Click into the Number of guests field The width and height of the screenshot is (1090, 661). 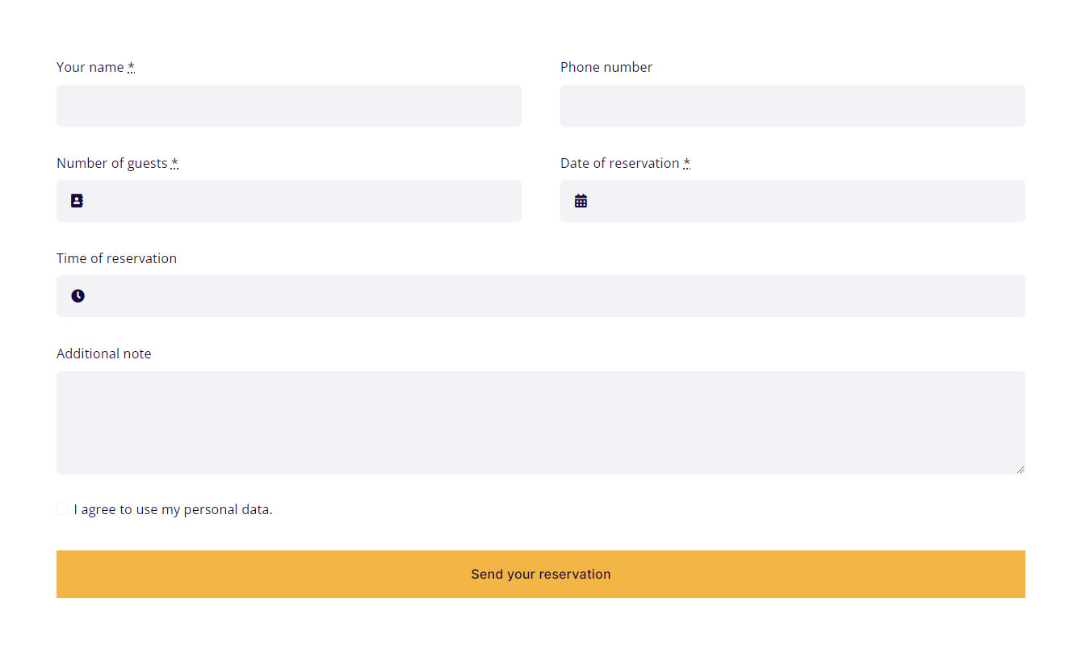(289, 201)
